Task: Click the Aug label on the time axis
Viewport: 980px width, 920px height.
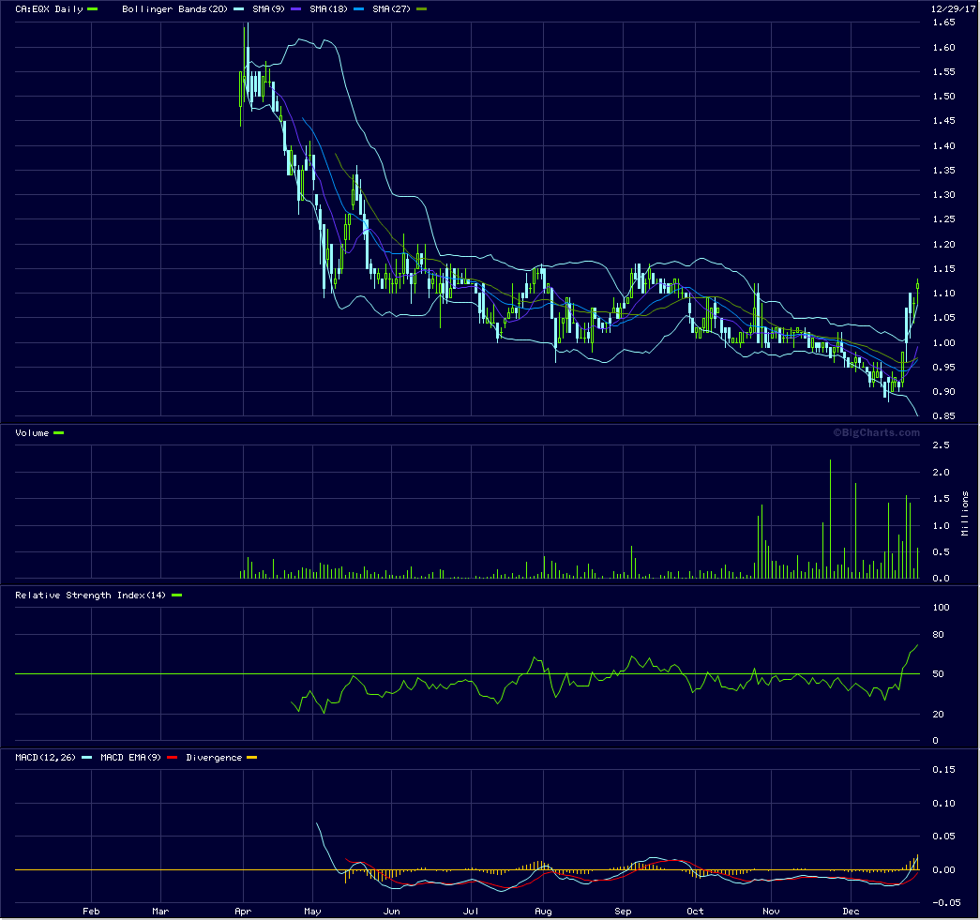Action: 543,910
